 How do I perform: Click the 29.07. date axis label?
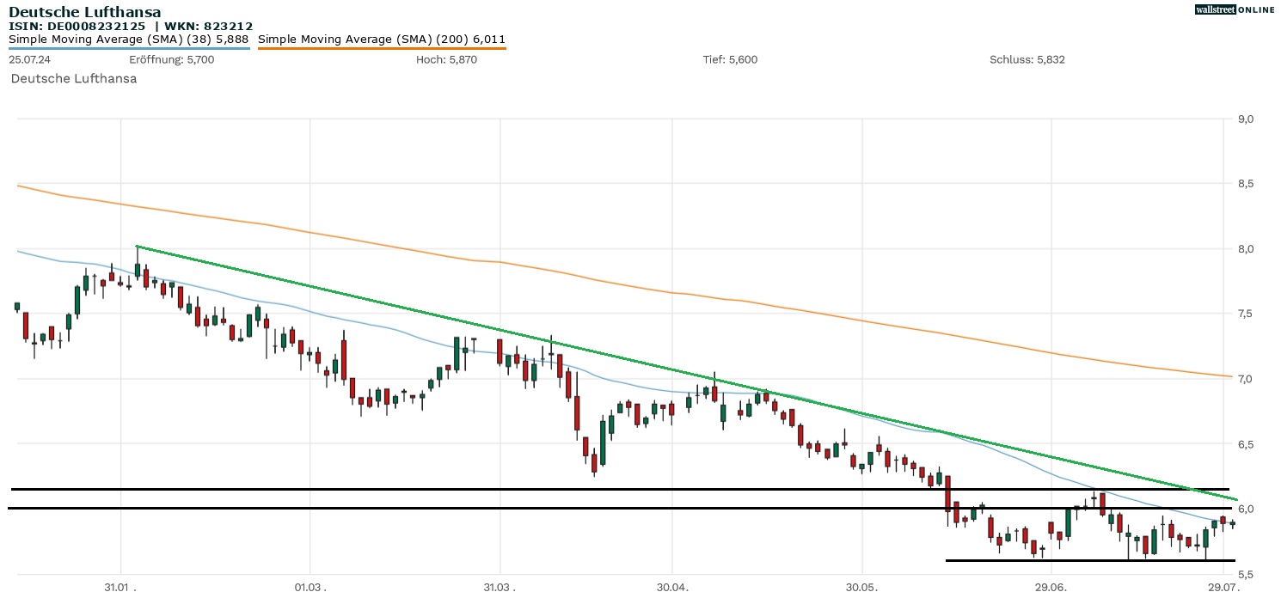tap(1223, 587)
